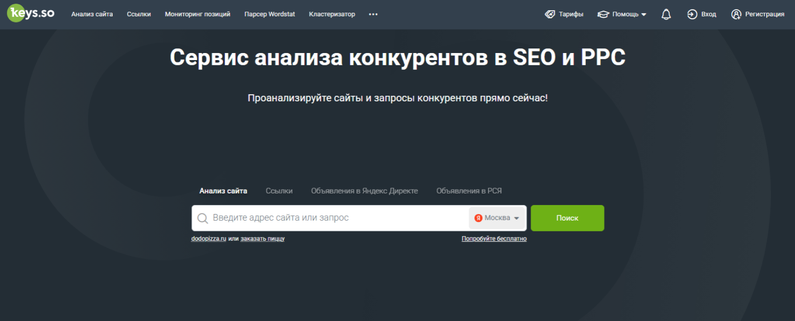Click the Тарифы tag icon

coord(550,14)
